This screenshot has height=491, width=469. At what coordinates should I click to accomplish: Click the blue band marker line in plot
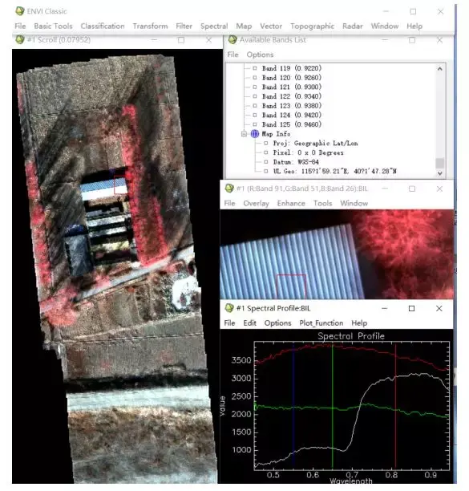click(x=293, y=406)
